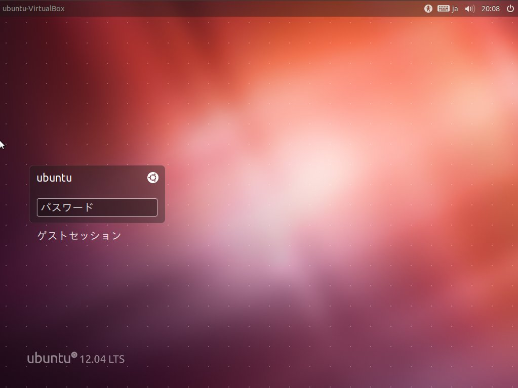Click the clock showing 20:08

click(x=490, y=8)
